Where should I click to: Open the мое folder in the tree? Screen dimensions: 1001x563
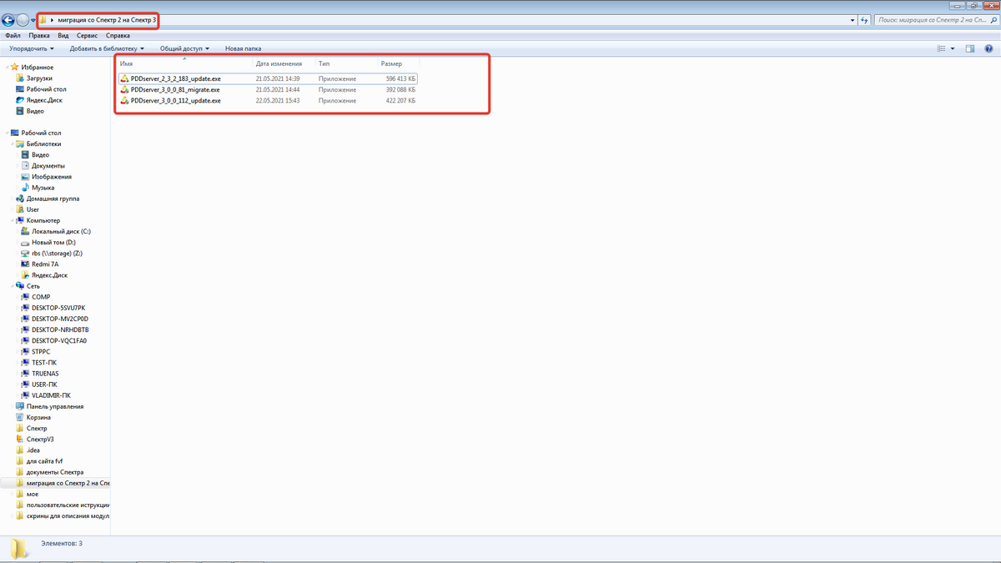pyautogui.click(x=32, y=494)
